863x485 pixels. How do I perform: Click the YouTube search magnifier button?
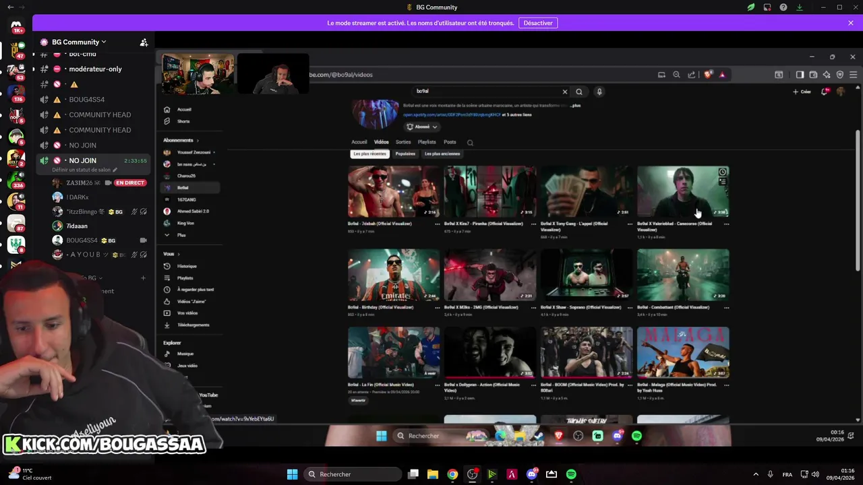(579, 92)
